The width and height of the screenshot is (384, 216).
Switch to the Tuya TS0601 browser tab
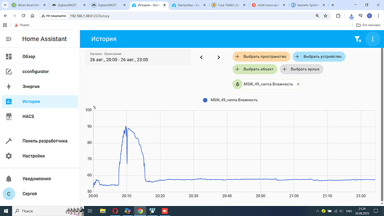click(229, 5)
